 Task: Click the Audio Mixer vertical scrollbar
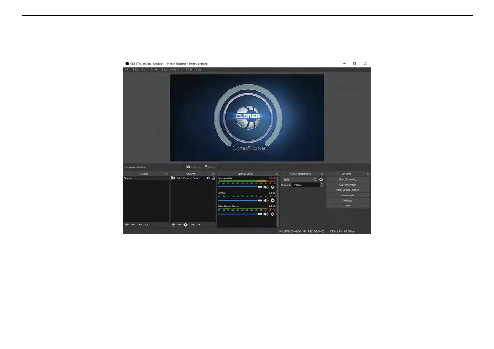tap(278, 201)
